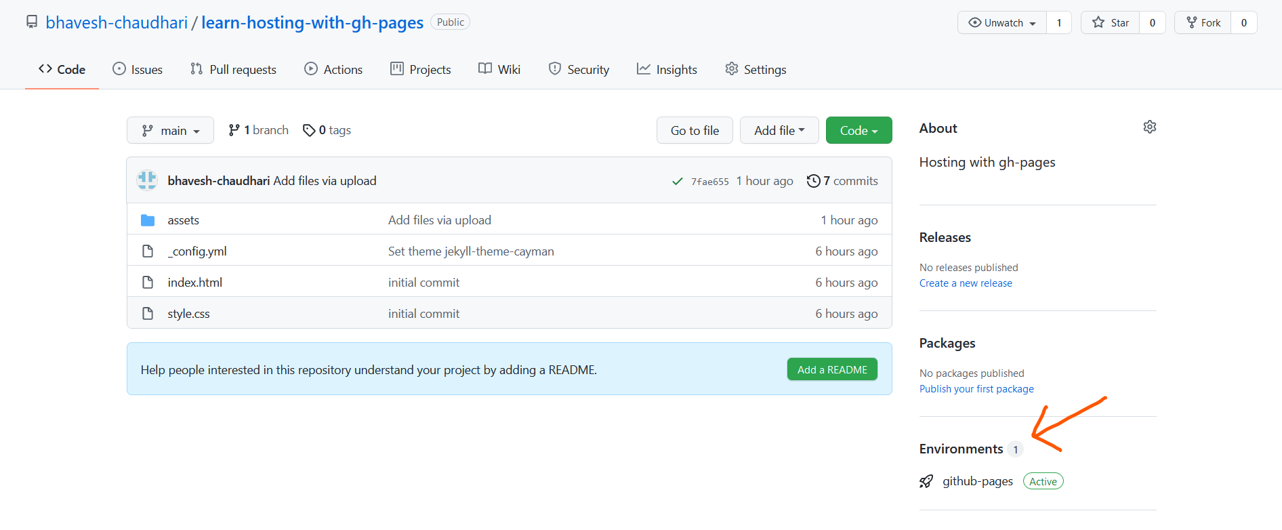Open the Security tab
Viewport: 1282px width, 530px height.
pos(579,69)
